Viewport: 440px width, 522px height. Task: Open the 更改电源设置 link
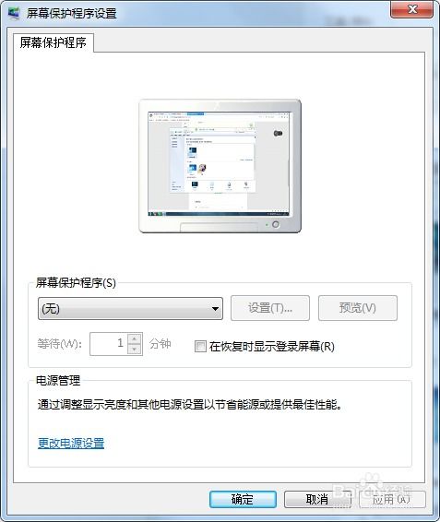pos(71,443)
